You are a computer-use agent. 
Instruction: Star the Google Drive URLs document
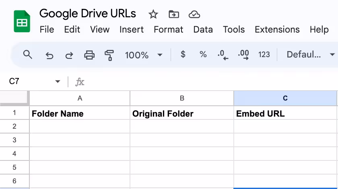coord(153,14)
